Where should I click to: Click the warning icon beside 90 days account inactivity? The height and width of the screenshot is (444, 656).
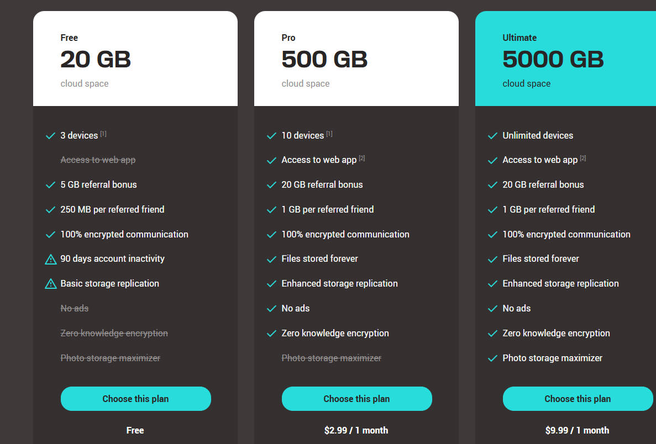point(51,259)
